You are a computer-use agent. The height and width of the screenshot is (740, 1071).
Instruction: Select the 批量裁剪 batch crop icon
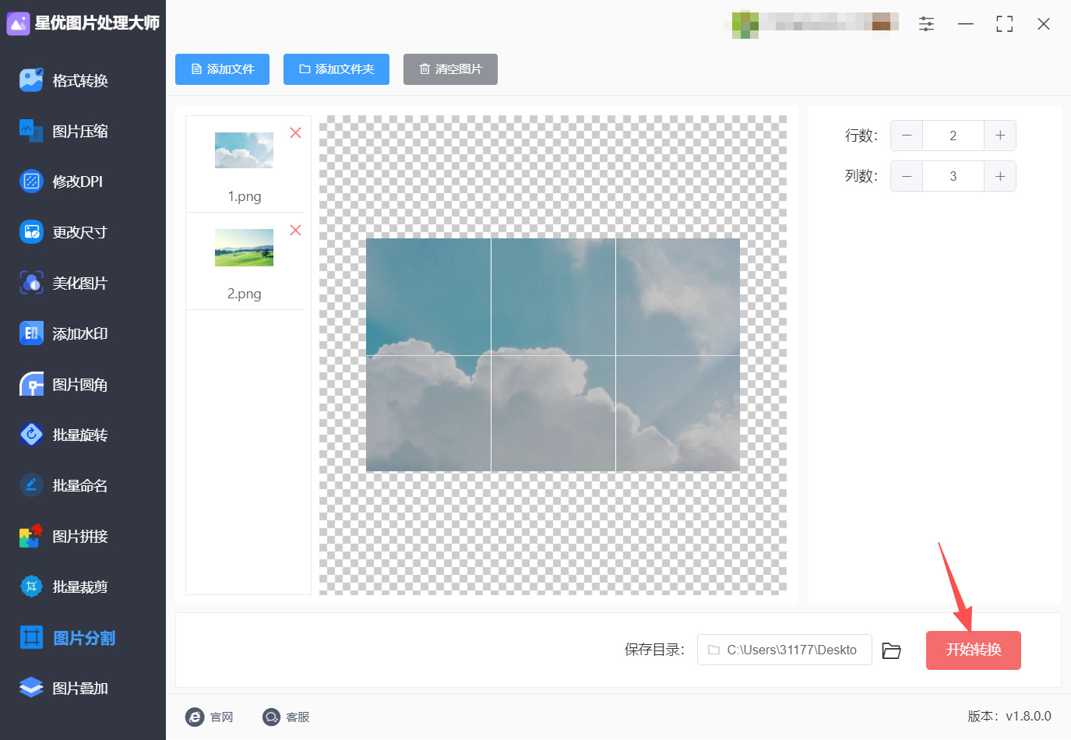tap(31, 587)
